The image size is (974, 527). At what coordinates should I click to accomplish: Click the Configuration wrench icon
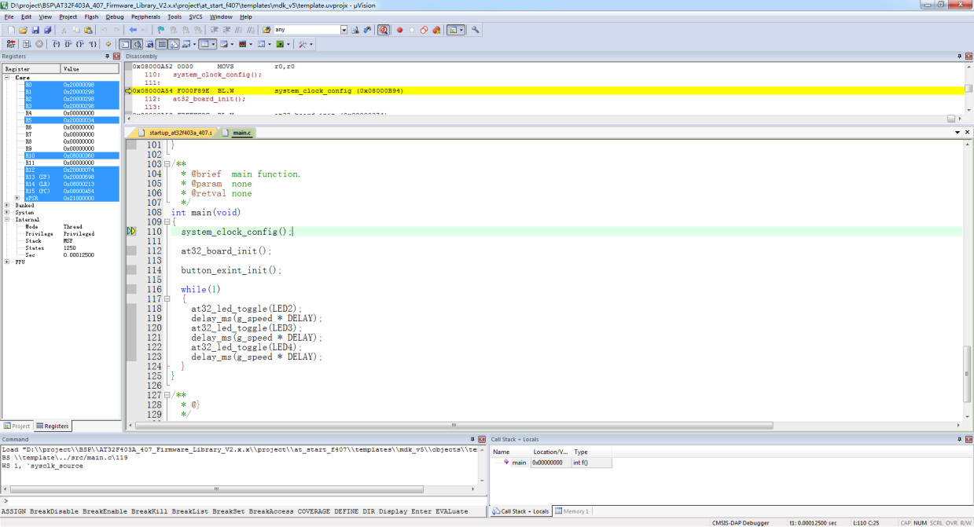click(x=476, y=30)
